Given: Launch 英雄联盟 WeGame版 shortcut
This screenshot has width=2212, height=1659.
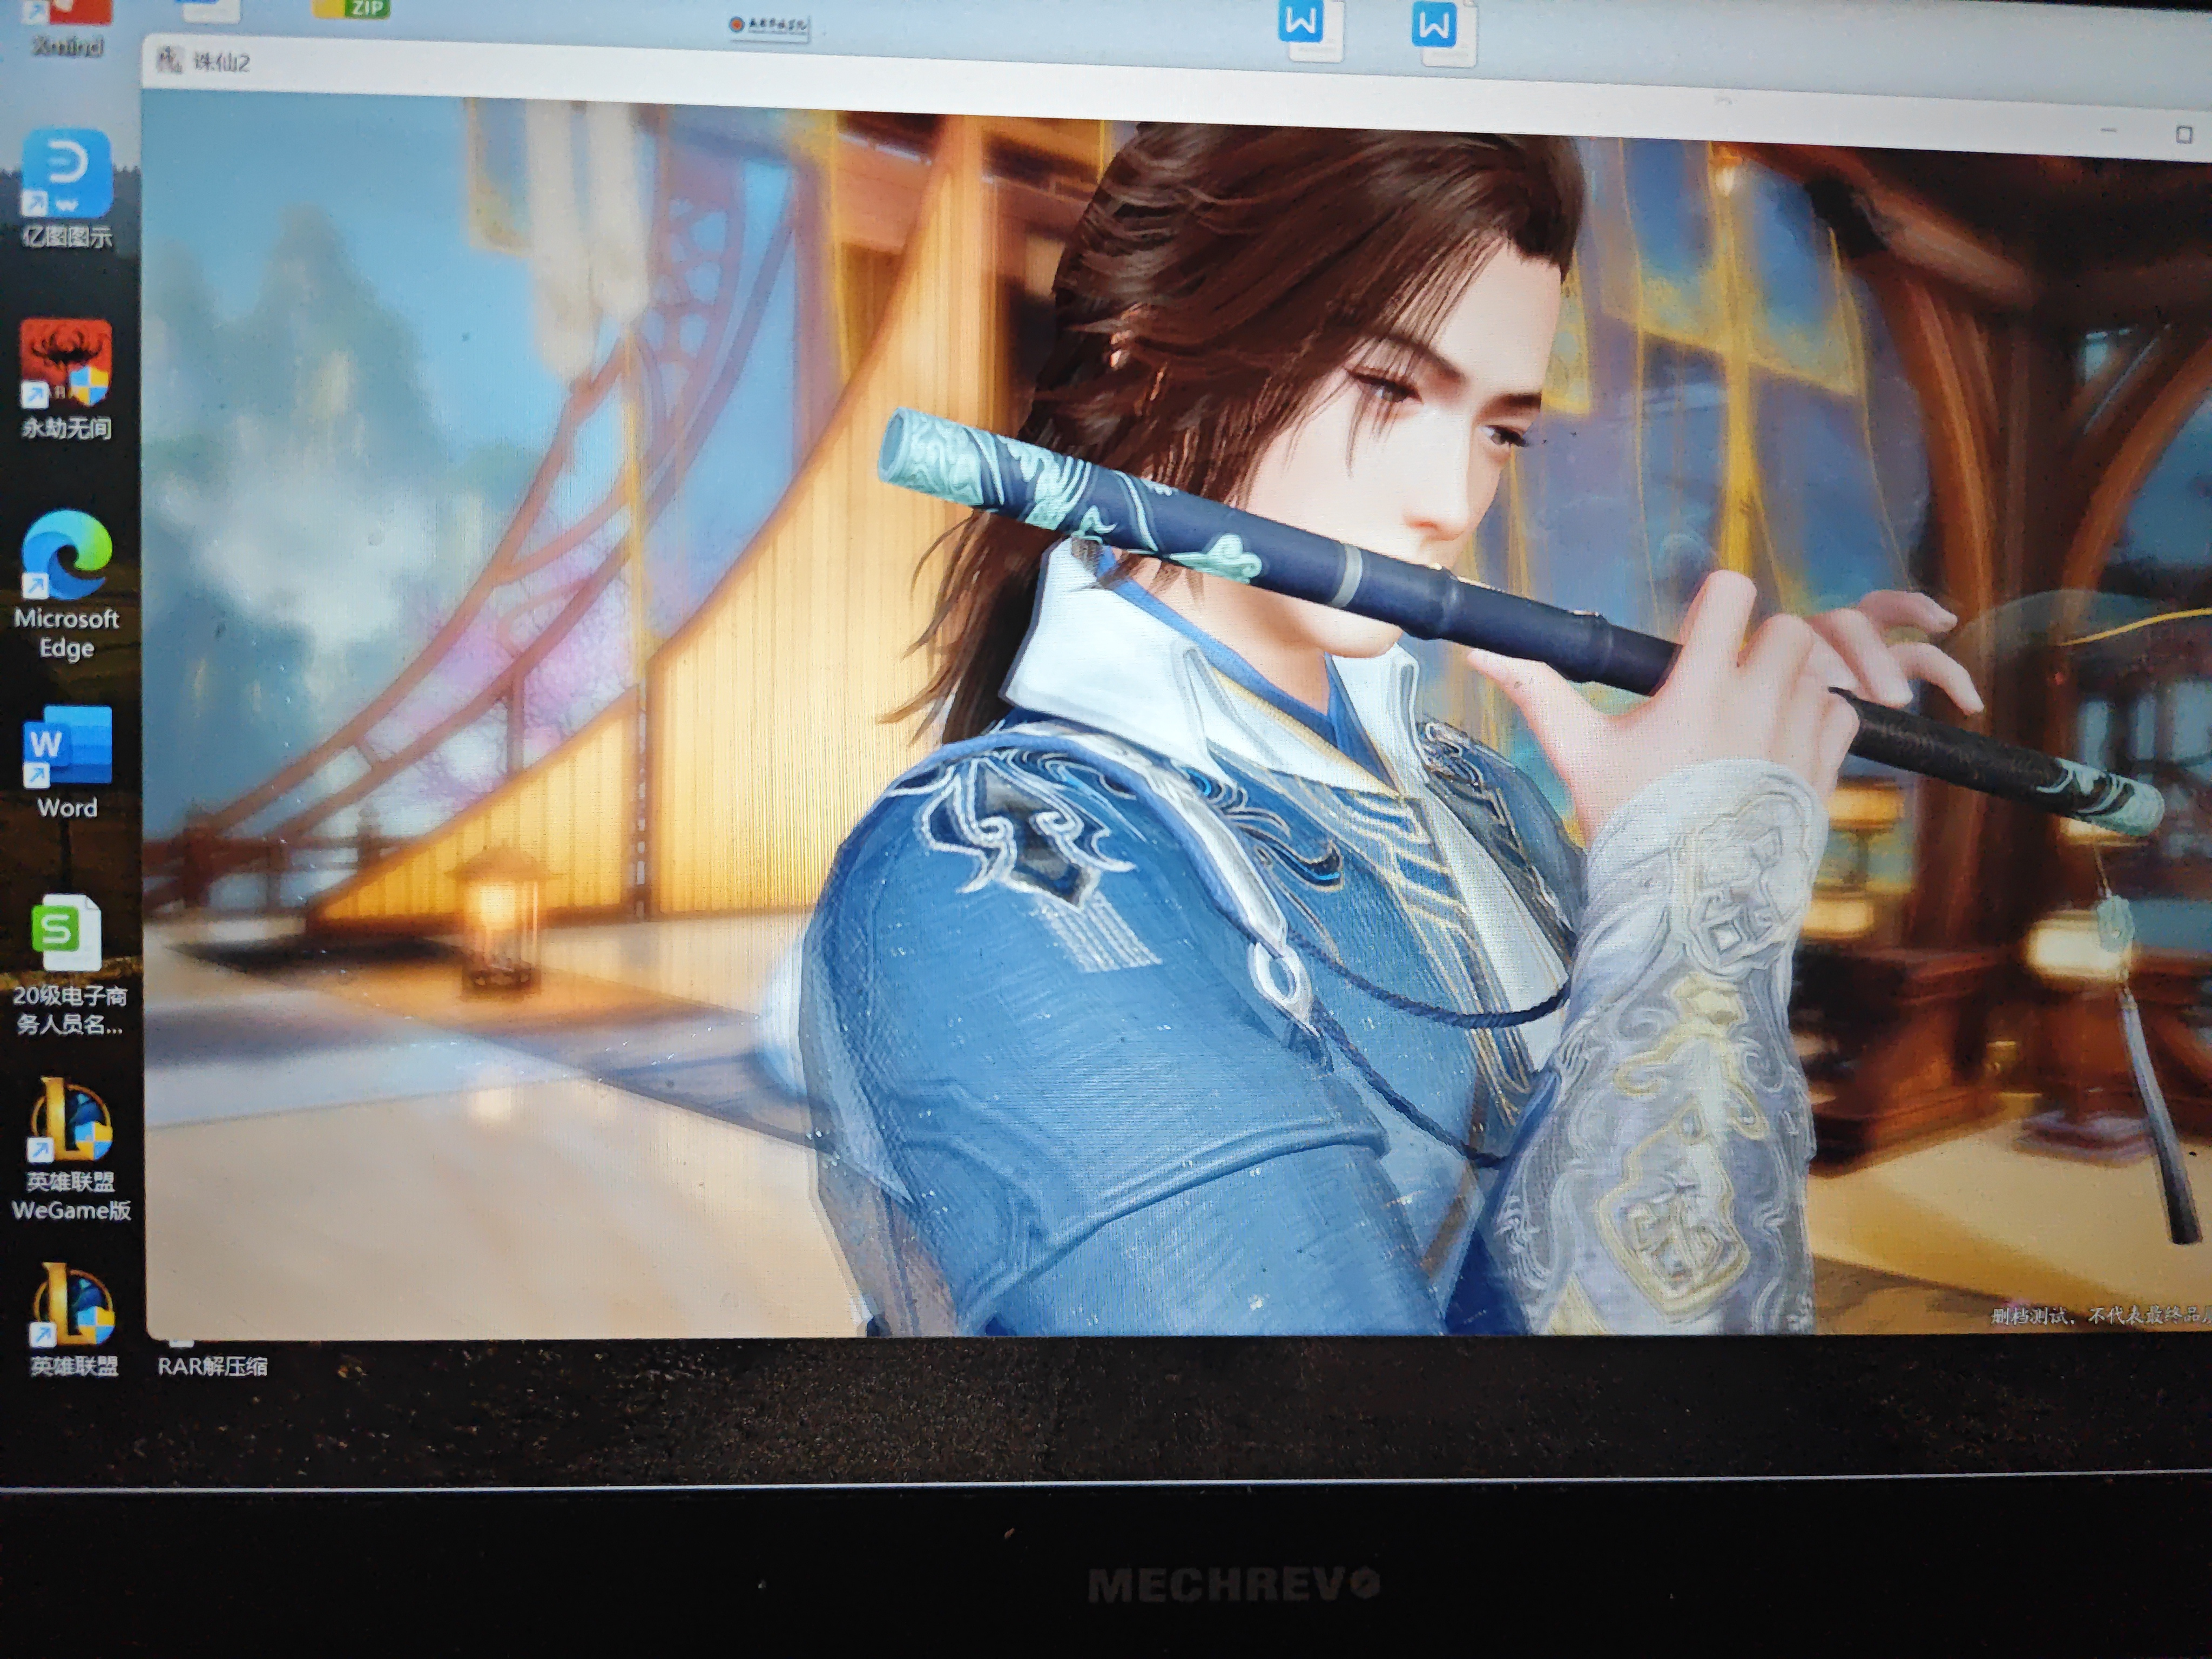Looking at the screenshot, I should click(x=71, y=1150).
